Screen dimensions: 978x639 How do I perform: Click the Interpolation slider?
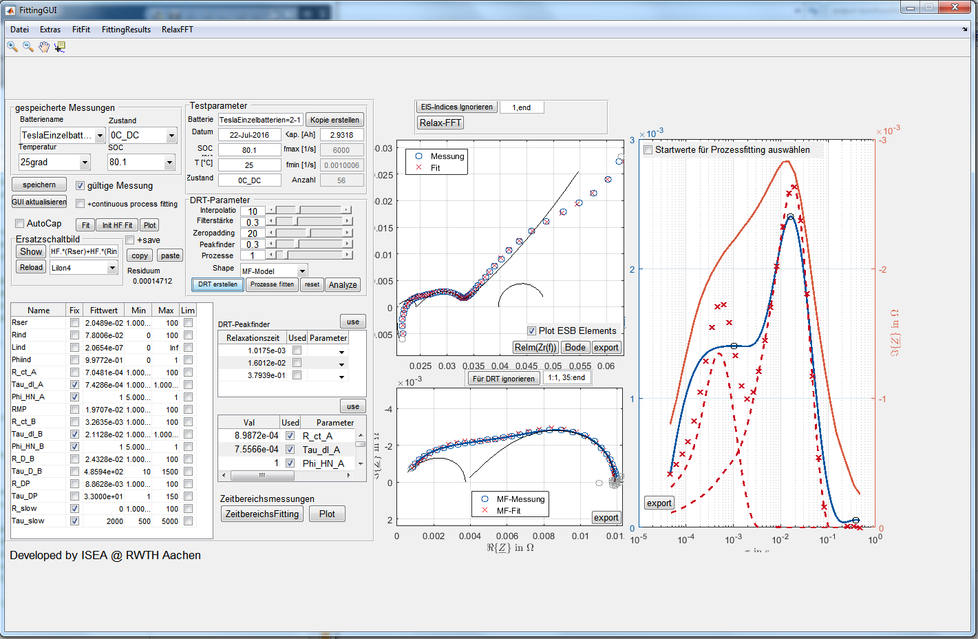[x=310, y=210]
